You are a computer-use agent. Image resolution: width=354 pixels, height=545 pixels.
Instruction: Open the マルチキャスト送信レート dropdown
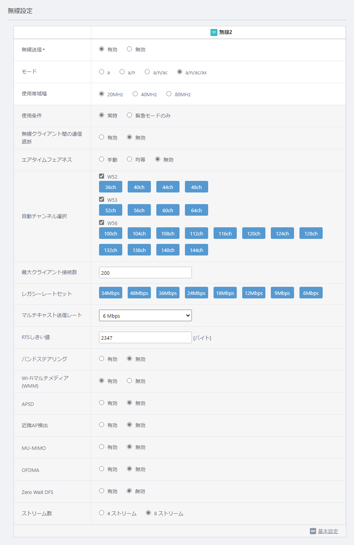145,315
